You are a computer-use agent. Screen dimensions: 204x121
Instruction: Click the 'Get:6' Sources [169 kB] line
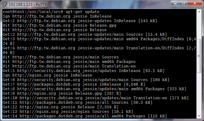pyautogui.click(x=86, y=80)
